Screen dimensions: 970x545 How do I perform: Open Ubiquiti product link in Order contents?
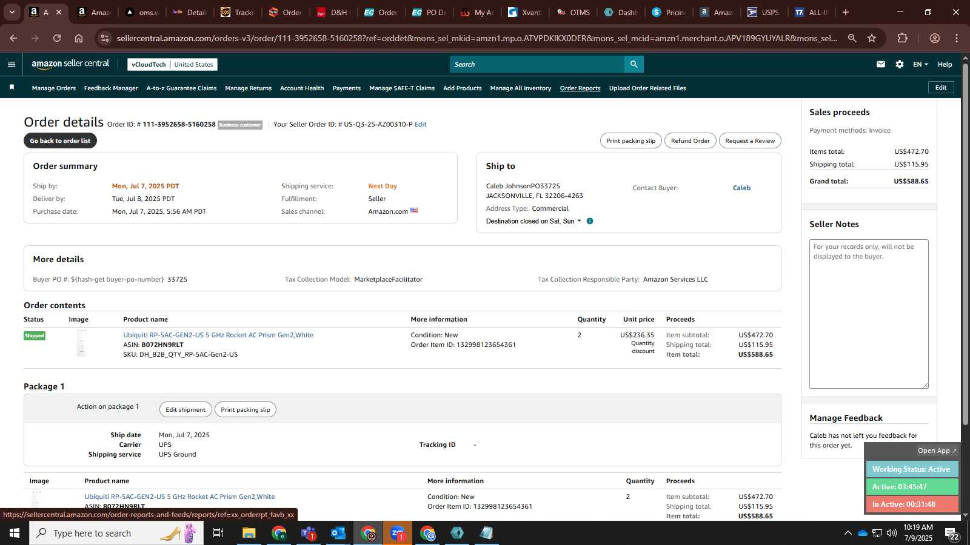(218, 335)
